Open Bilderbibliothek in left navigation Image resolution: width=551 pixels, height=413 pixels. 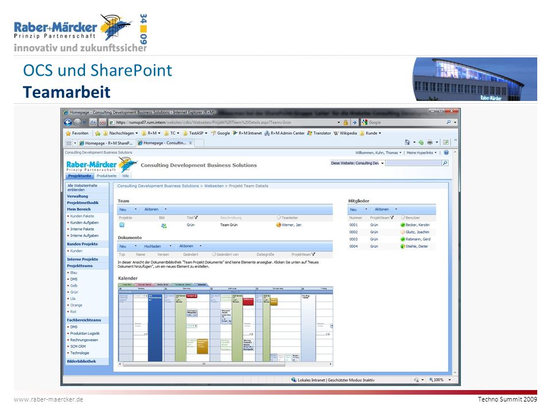point(82,361)
